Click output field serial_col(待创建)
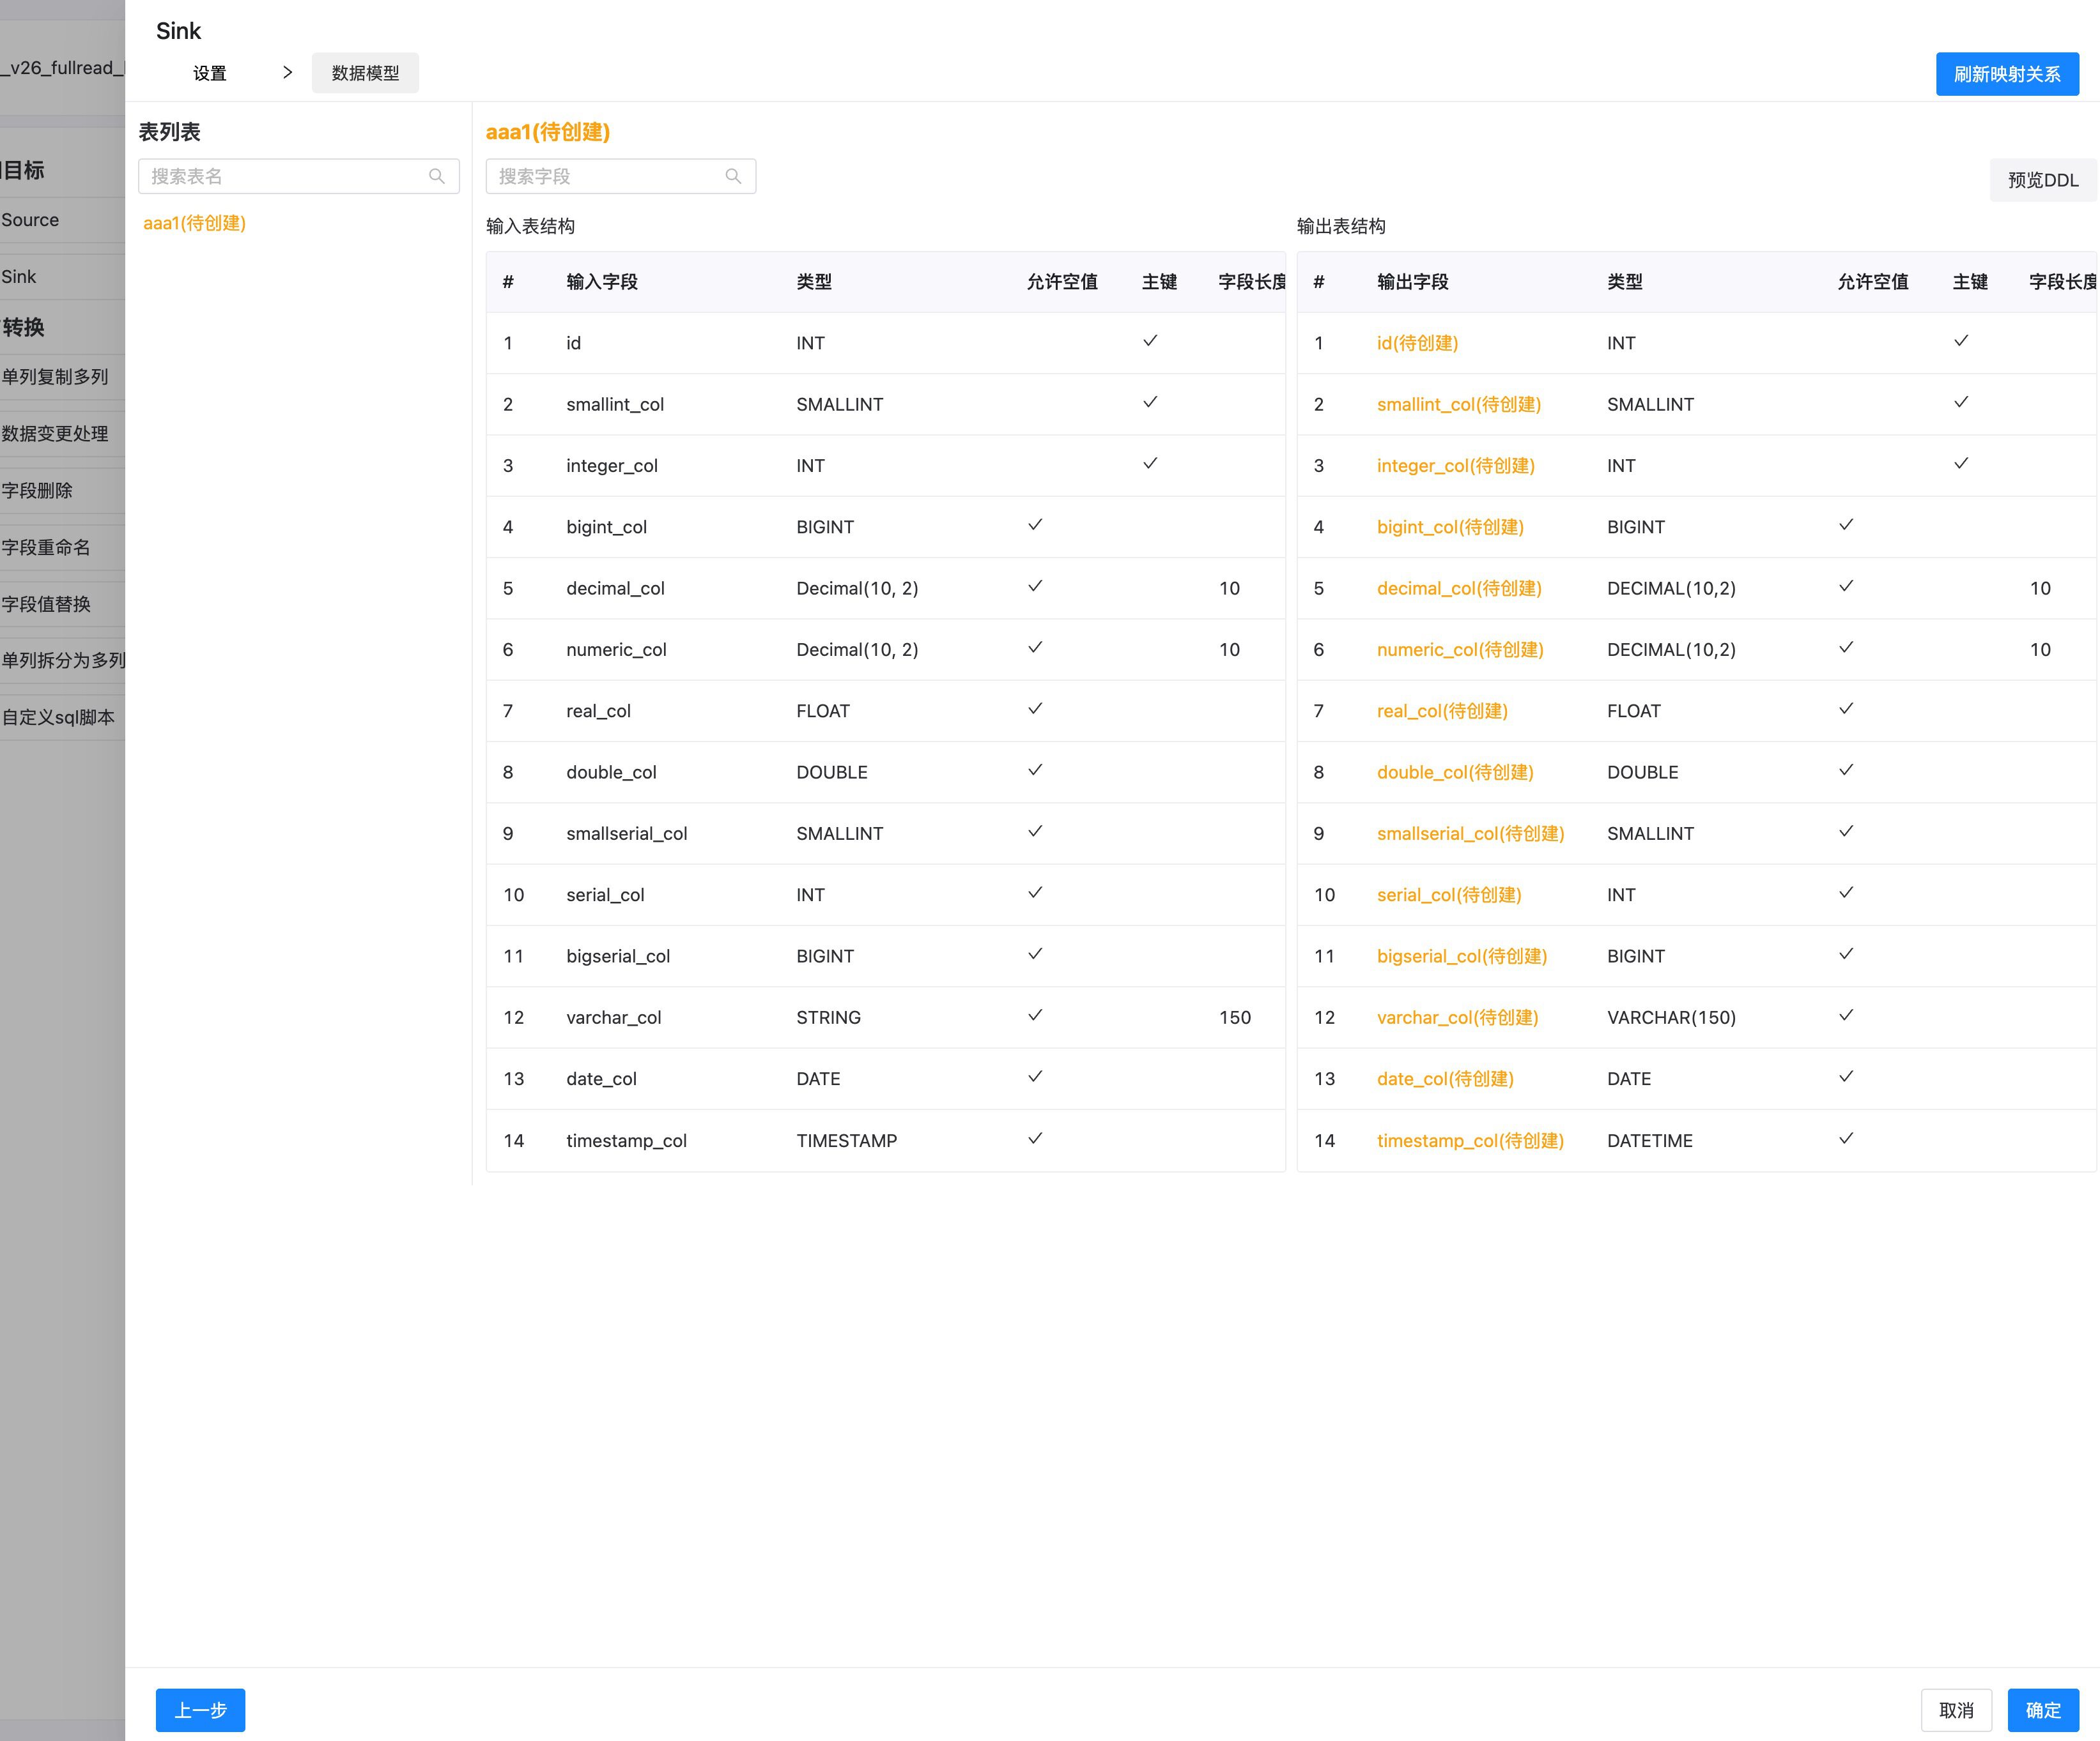The image size is (2100, 1741). (1449, 895)
